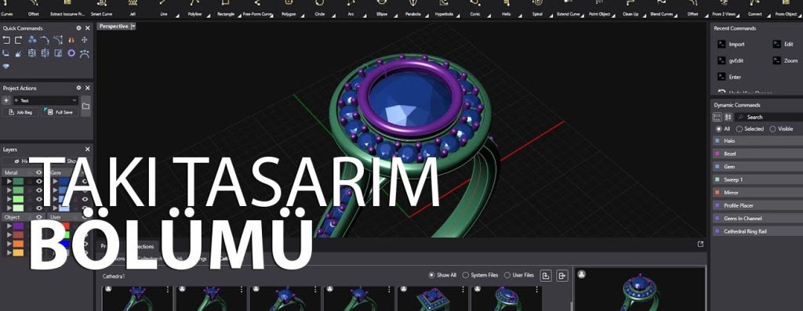The height and width of the screenshot is (311, 803).
Task: Click the purple ring icon in Quick Commands
Action: (x=71, y=52)
